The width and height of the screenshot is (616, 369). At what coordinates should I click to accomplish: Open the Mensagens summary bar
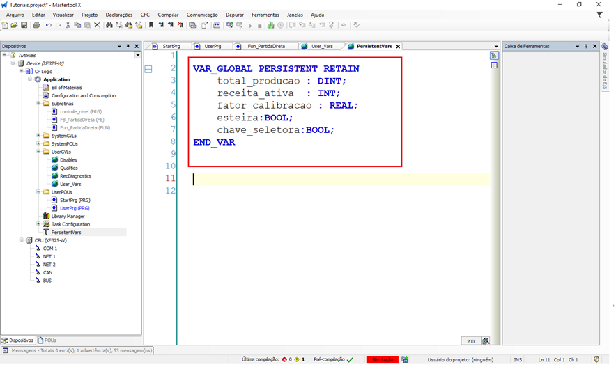[x=77, y=350]
